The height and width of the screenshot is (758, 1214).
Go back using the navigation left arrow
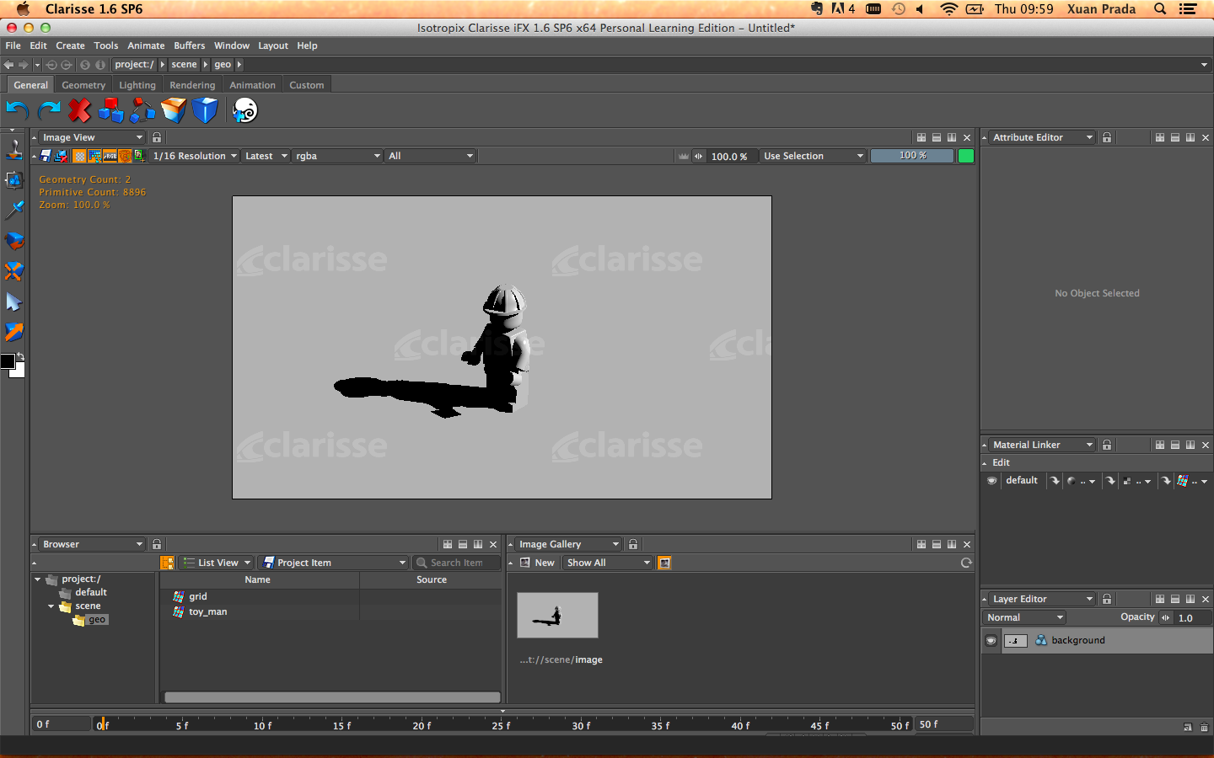click(9, 65)
